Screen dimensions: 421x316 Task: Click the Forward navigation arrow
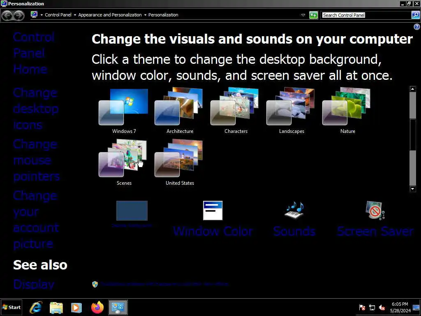[19, 15]
